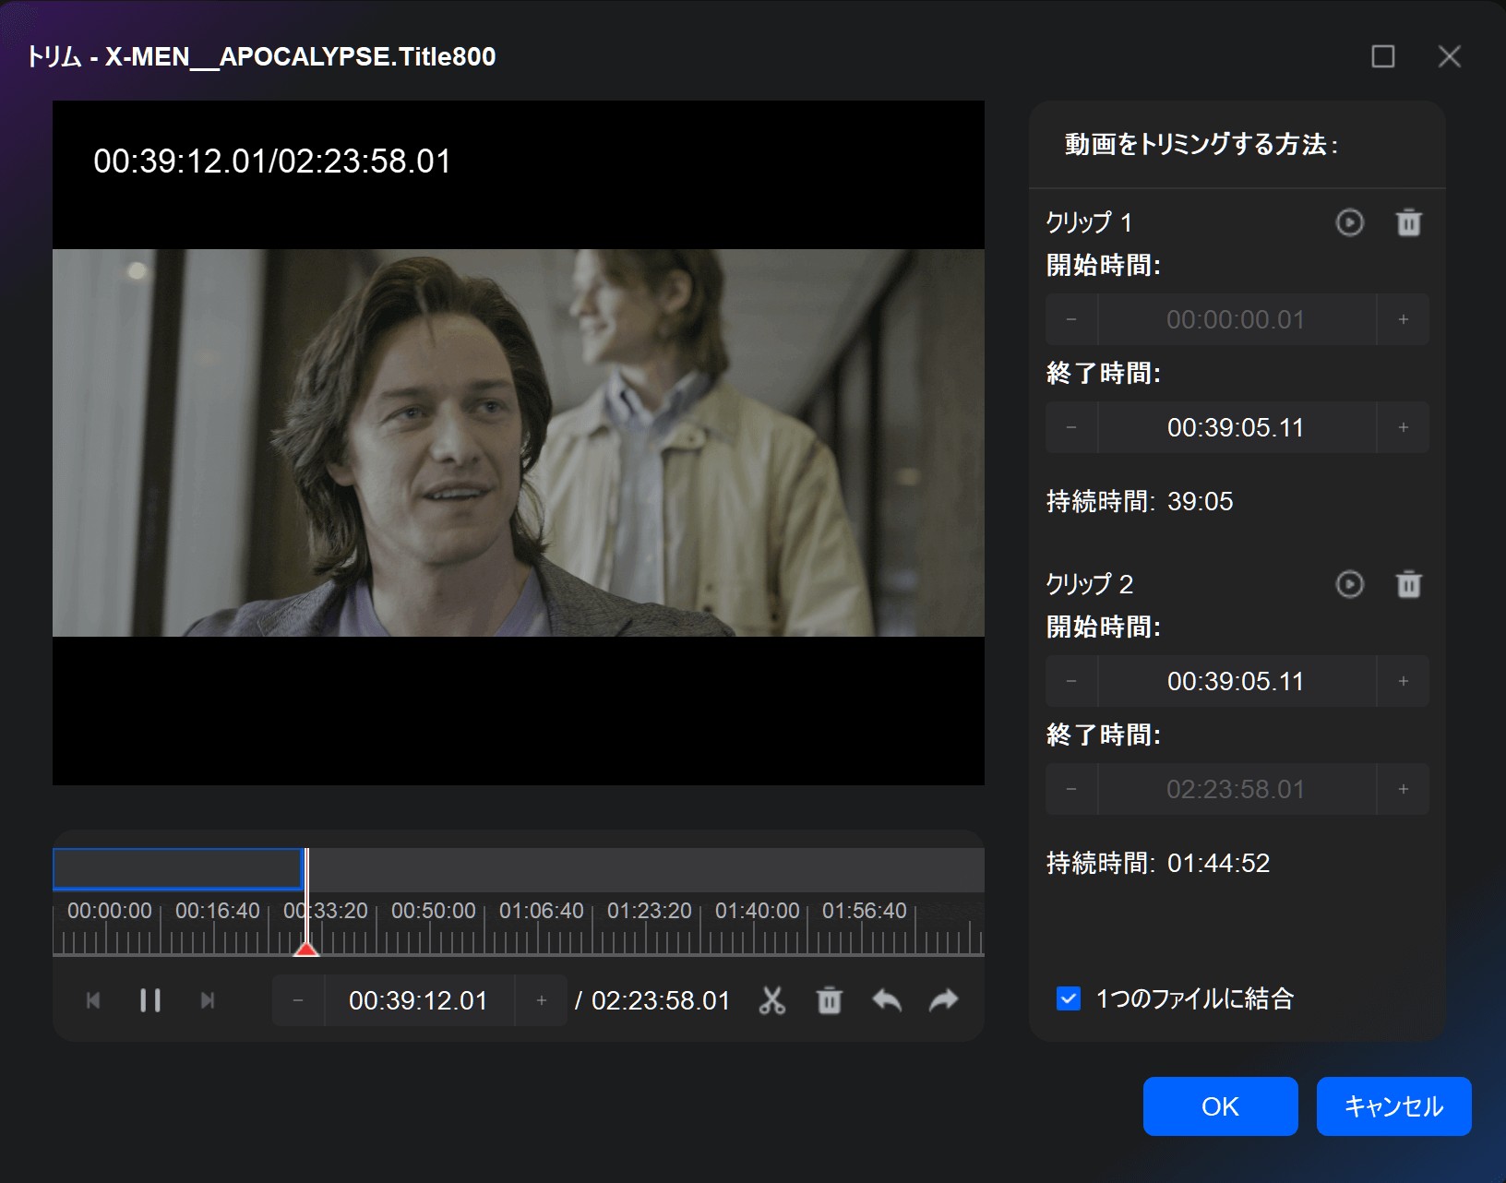Decrease current playback time with minus
Viewport: 1506px width, 1183px height.
coord(298,1000)
